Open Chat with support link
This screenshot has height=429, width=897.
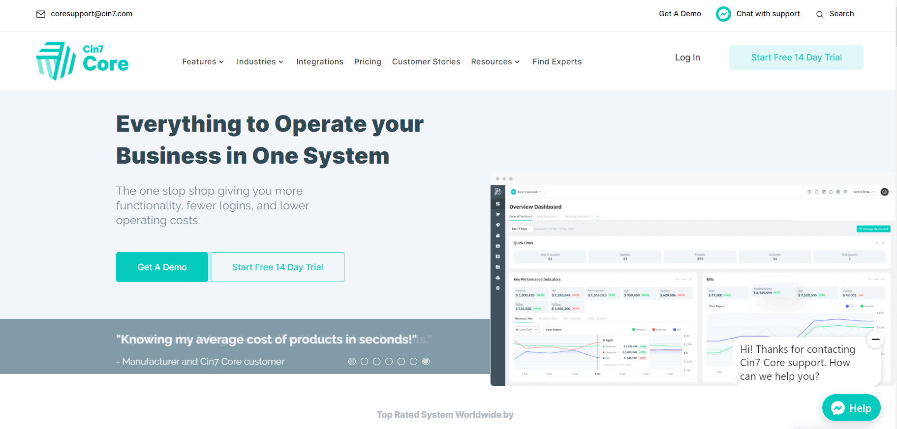pos(768,14)
